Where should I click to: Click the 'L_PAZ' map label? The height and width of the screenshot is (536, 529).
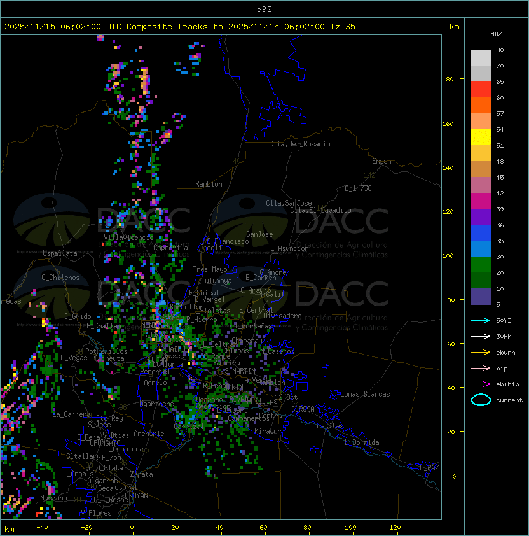(429, 468)
